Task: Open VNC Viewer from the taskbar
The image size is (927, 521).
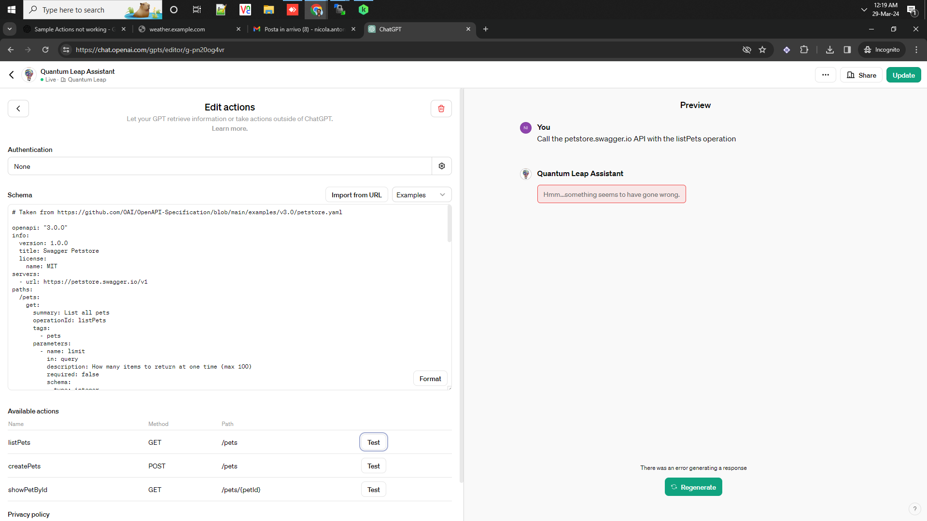Action: pyautogui.click(x=245, y=10)
